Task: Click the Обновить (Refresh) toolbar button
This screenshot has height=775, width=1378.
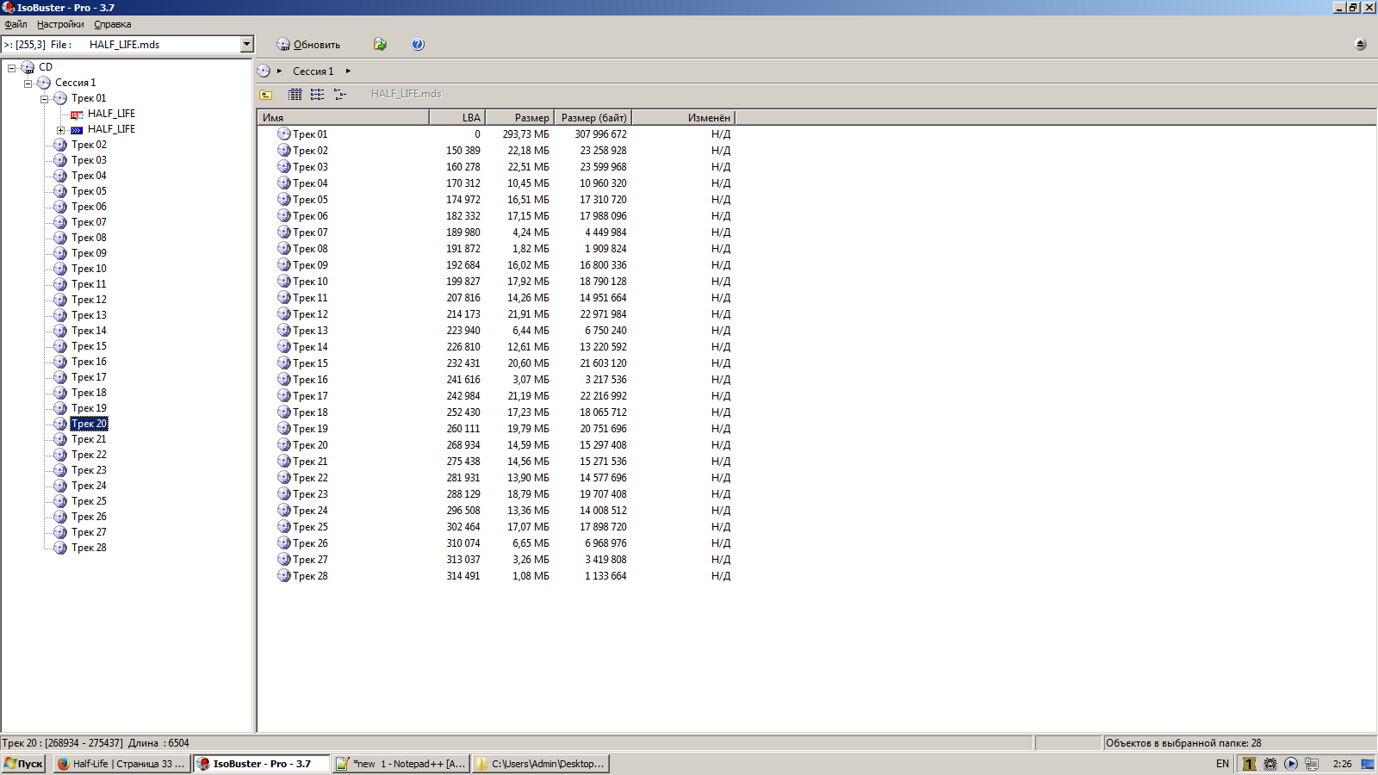Action: click(x=308, y=45)
